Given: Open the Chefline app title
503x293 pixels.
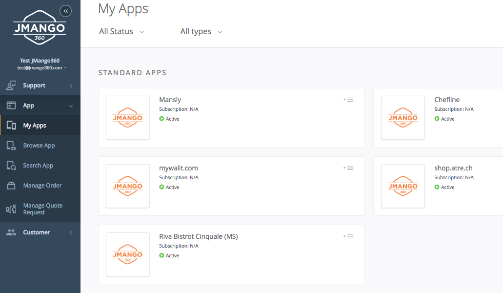Looking at the screenshot, I should pyautogui.click(x=447, y=100).
